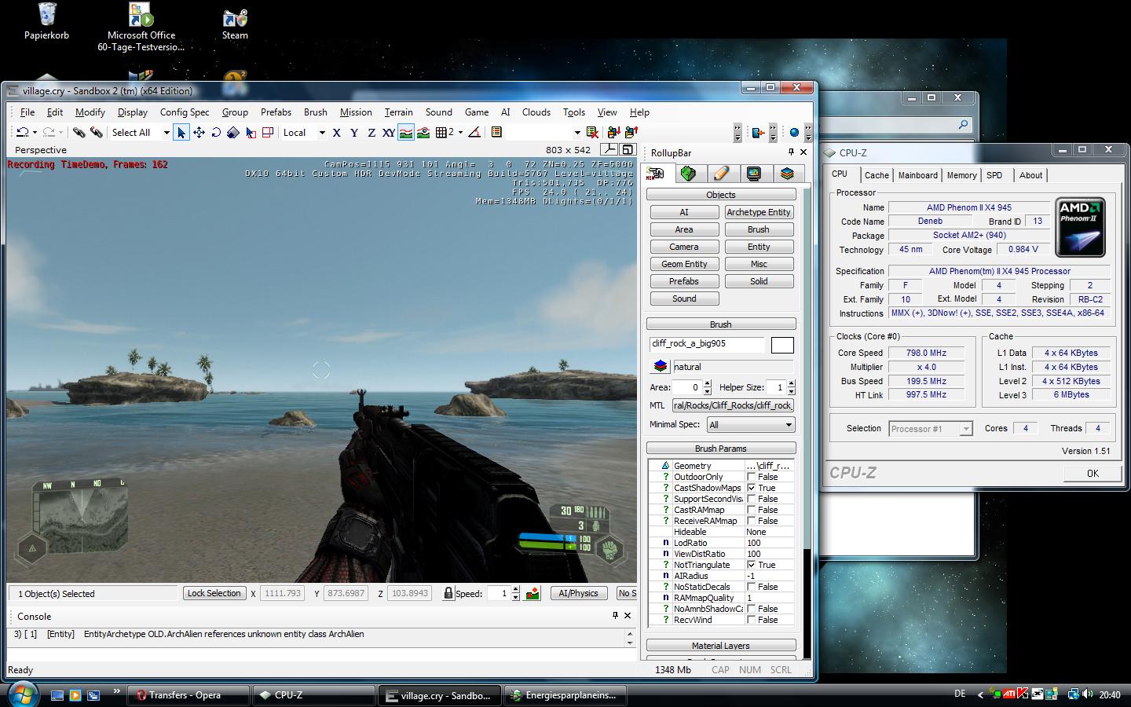Image resolution: width=1131 pixels, height=707 pixels.
Task: Click the Link Object chain icon
Action: coord(79,133)
